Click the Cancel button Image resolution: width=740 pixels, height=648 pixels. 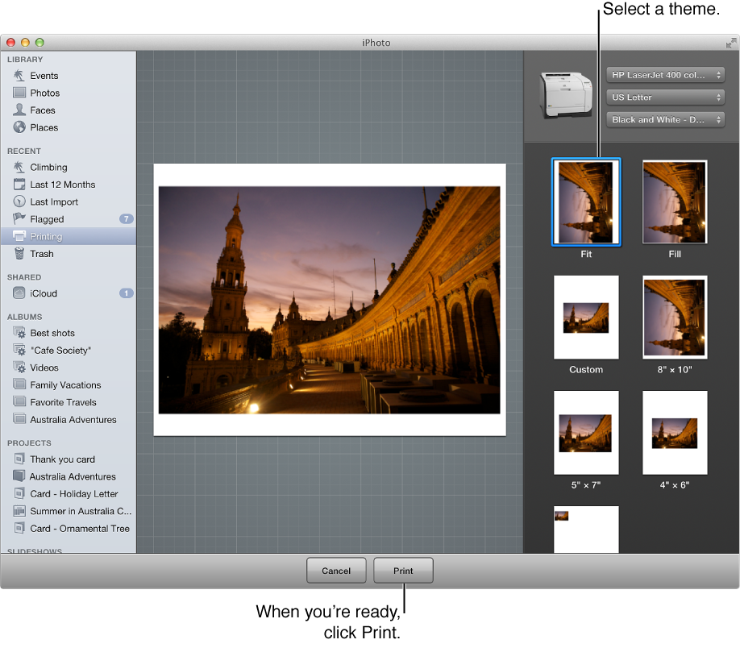click(x=336, y=570)
